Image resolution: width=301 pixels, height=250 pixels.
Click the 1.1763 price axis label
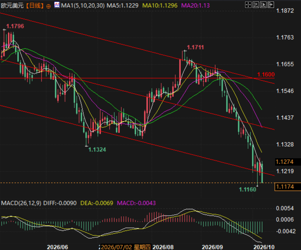(285, 38)
